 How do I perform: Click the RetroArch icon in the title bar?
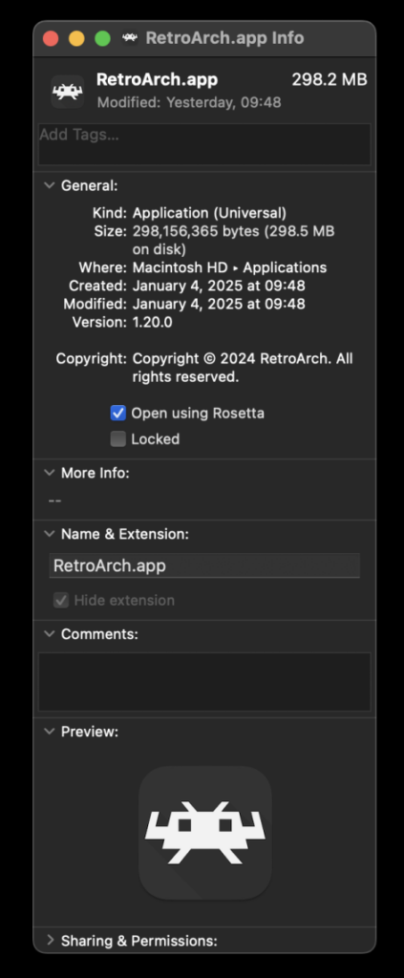pyautogui.click(x=130, y=38)
